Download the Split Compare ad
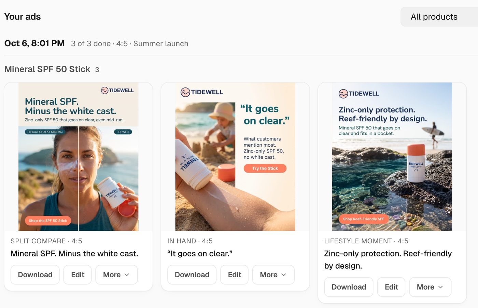 [35, 274]
